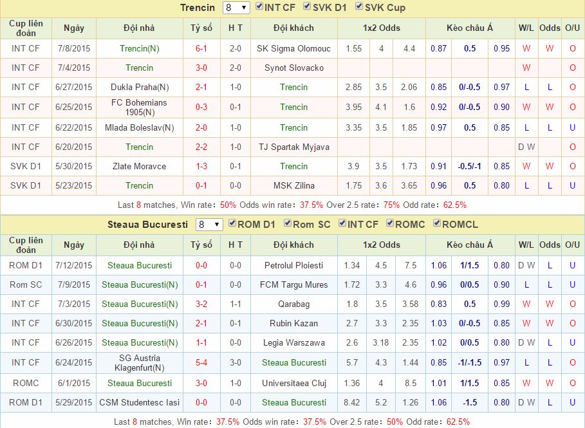The width and height of the screenshot is (585, 428).
Task: Open Legia Warszawa team link
Action: pos(293,343)
